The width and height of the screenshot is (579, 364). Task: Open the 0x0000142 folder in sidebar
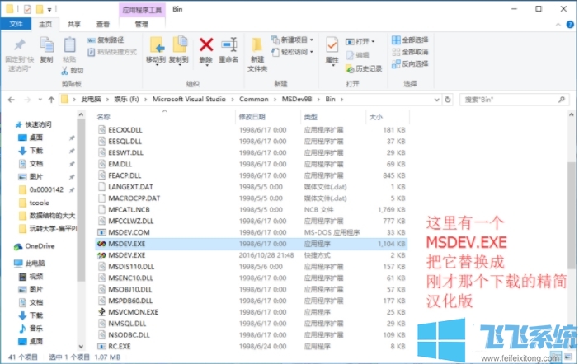tap(41, 190)
